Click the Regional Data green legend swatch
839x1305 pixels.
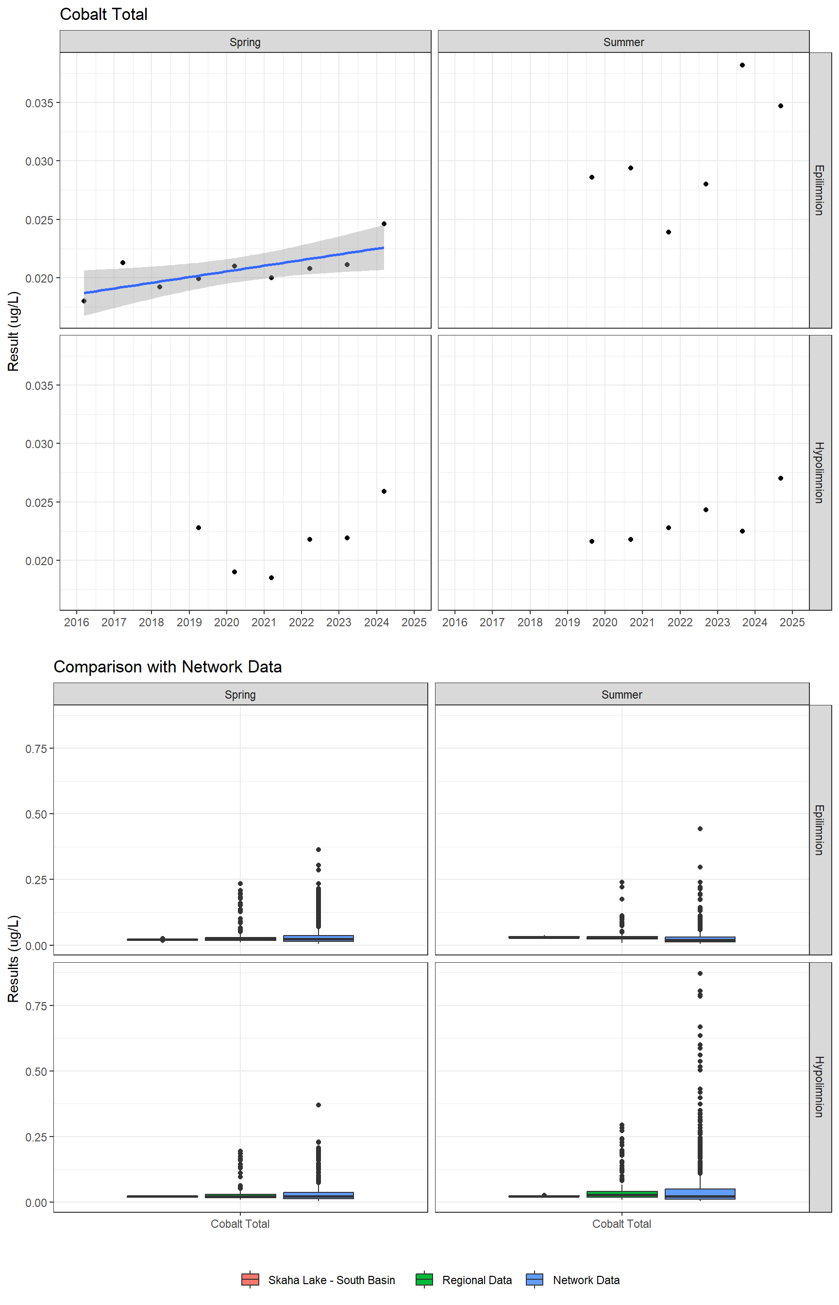(424, 1279)
